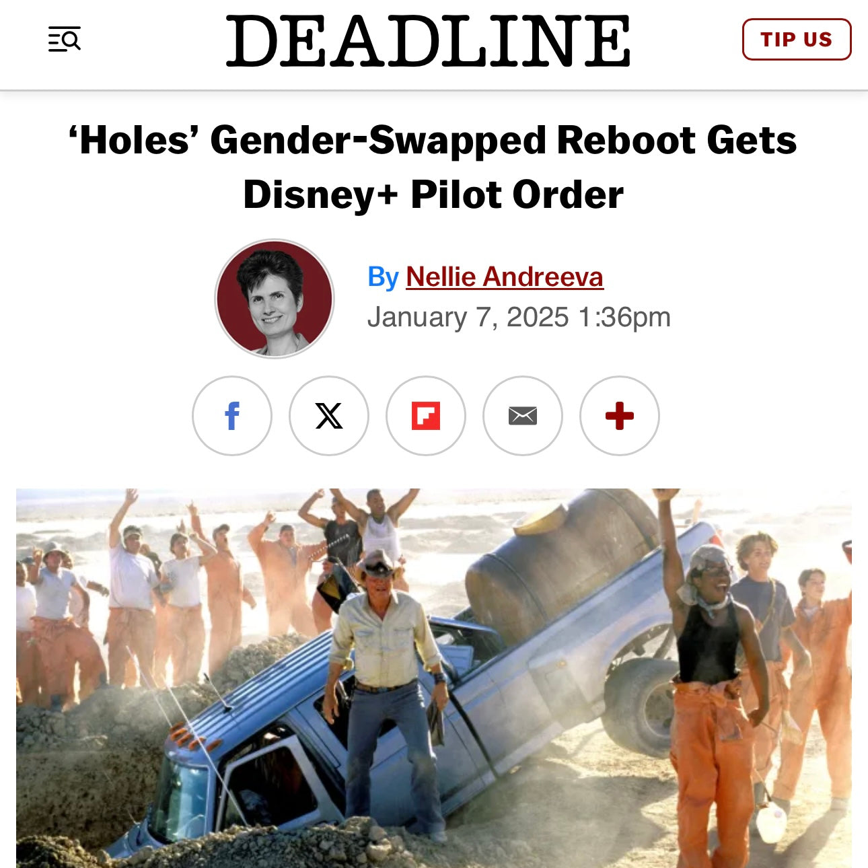868x868 pixels.
Task: Click the January 7, 2025 timestamp
Action: pyautogui.click(x=519, y=317)
